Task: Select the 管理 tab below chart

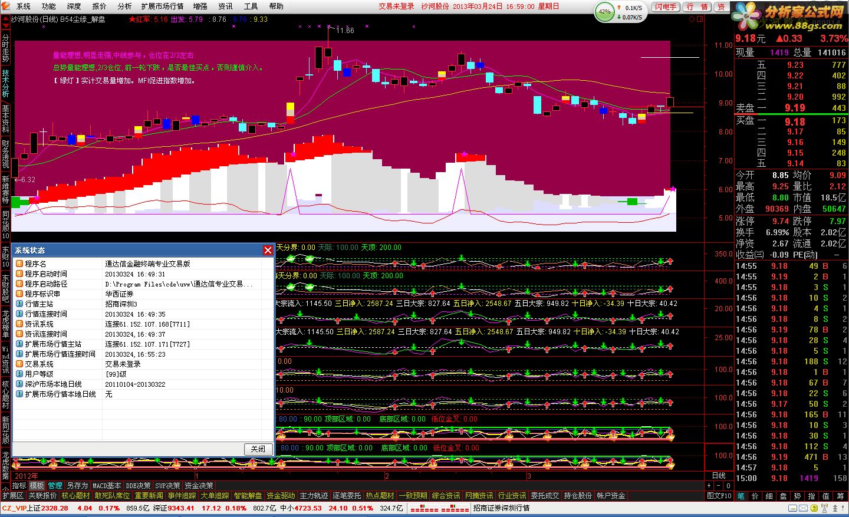Action: [55, 486]
